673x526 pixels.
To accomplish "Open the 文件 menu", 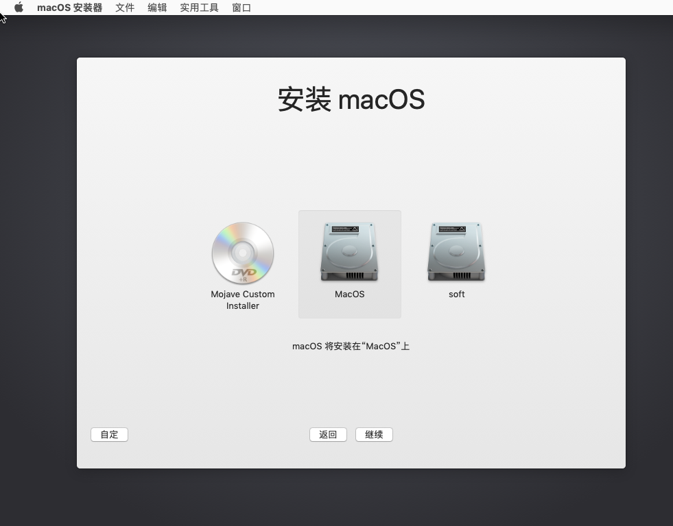I will pos(125,8).
